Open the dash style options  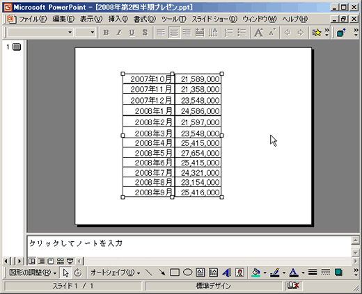tap(326, 272)
